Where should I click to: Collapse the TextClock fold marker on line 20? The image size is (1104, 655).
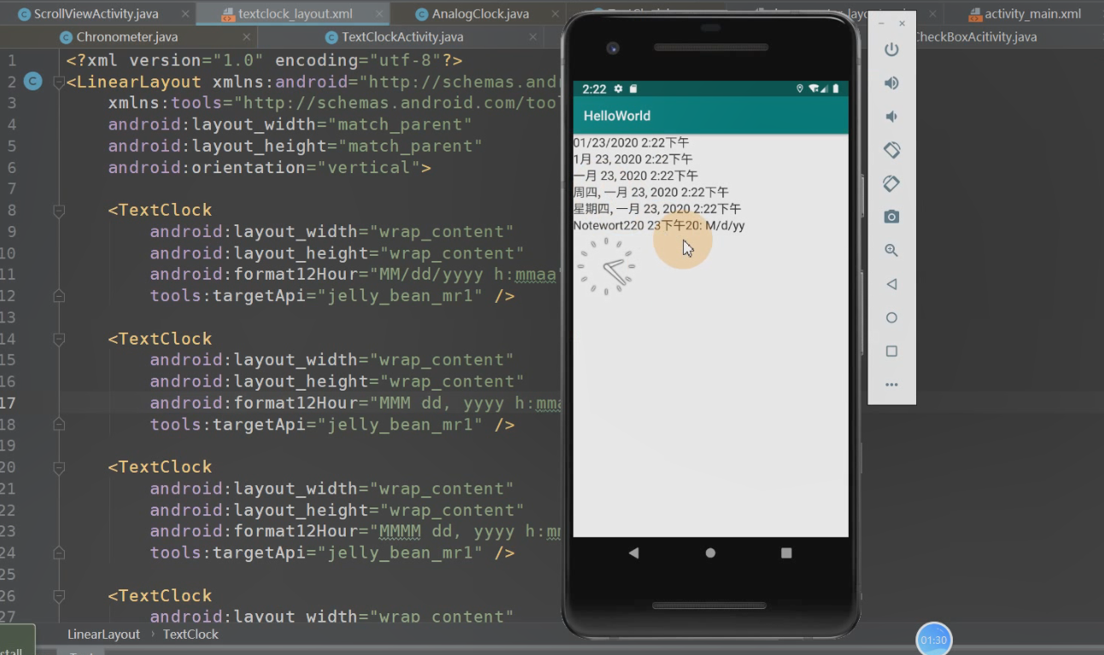[58, 467]
